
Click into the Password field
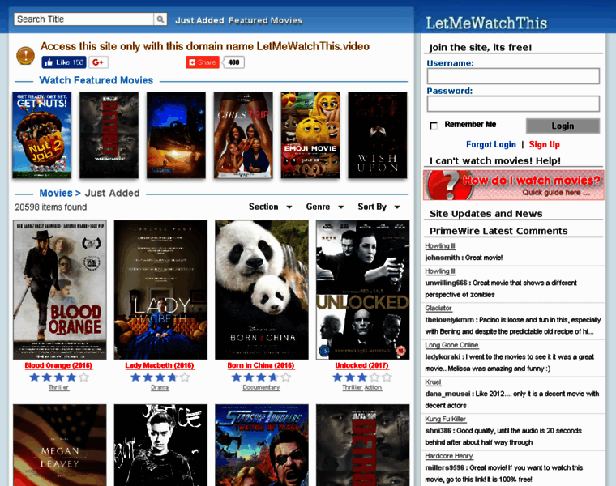point(513,104)
